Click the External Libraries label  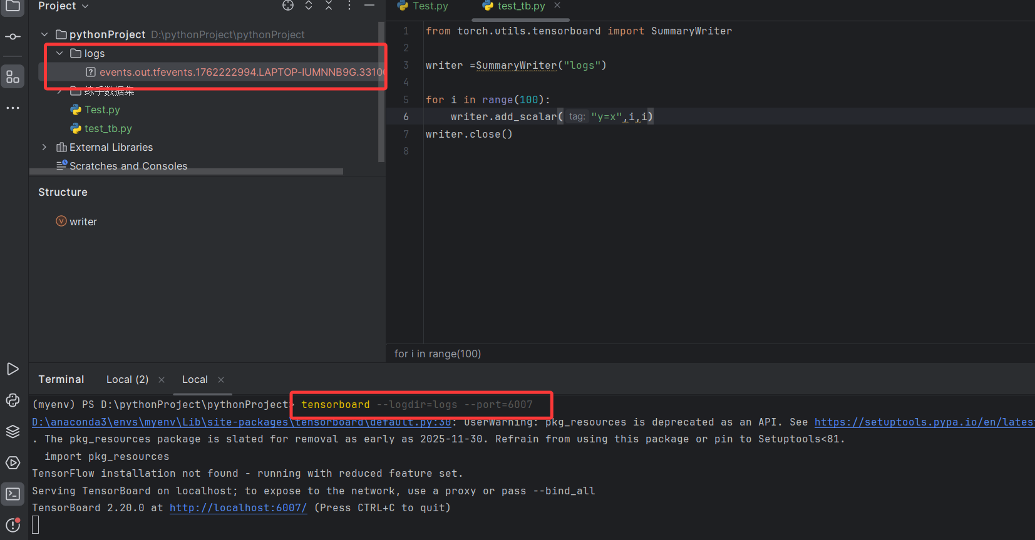111,147
